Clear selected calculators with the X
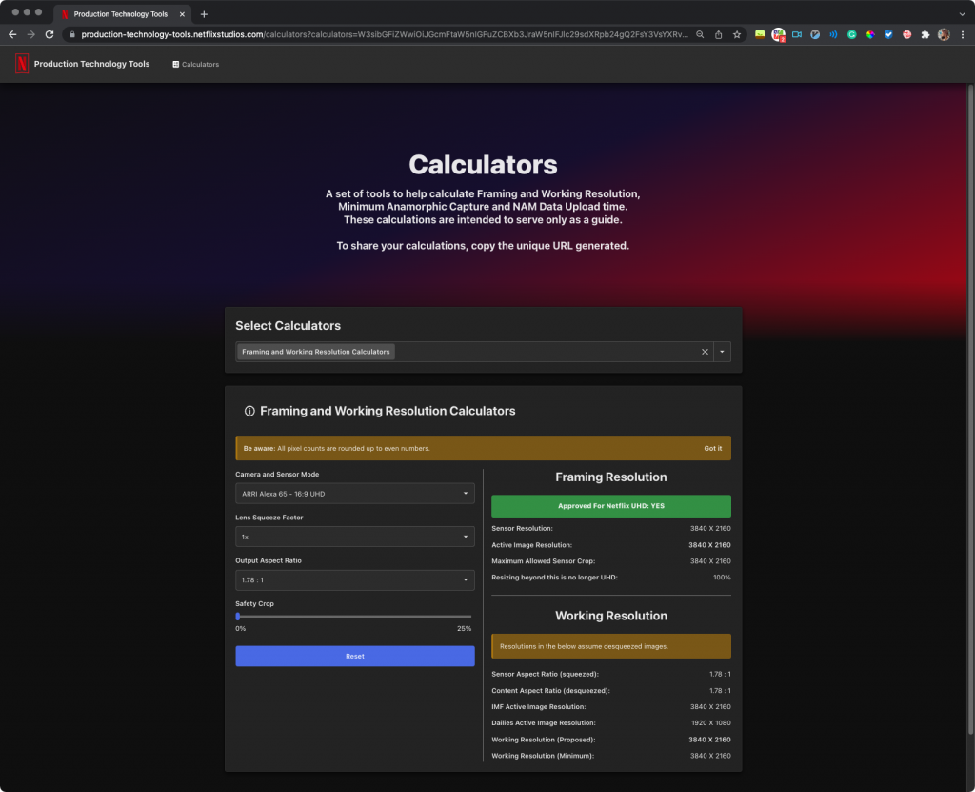This screenshot has width=975, height=792. pyautogui.click(x=705, y=352)
